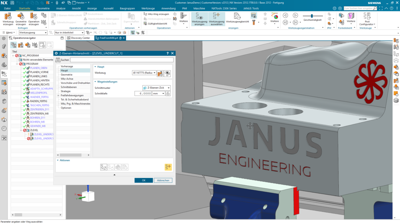400x224 pixels.
Task: Select Program Order View icon in navigator
Action: (13, 45)
